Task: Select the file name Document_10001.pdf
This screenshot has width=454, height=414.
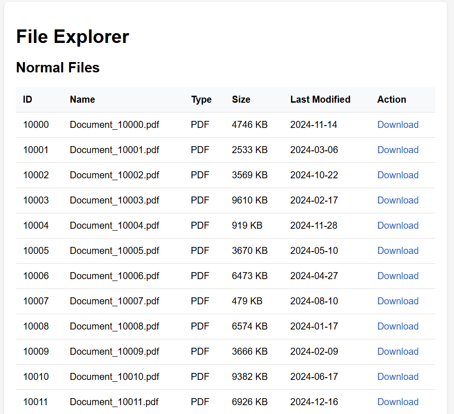Action: pos(114,150)
